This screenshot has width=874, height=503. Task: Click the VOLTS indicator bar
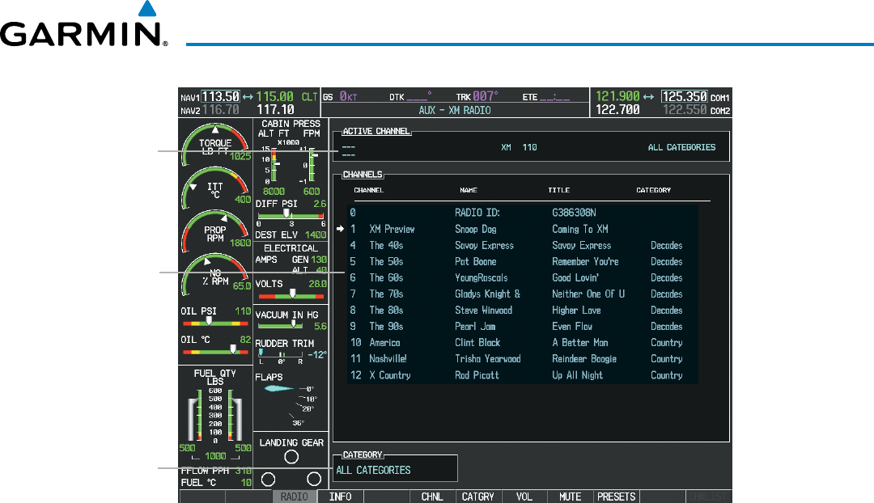pos(291,295)
